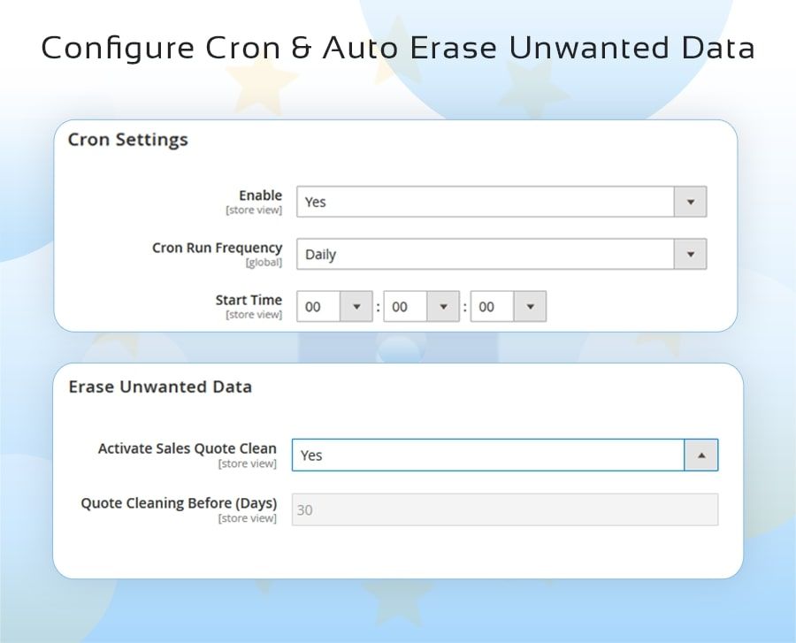The height and width of the screenshot is (643, 796).
Task: Click the seconds value 00 in Start Time
Action: click(488, 307)
